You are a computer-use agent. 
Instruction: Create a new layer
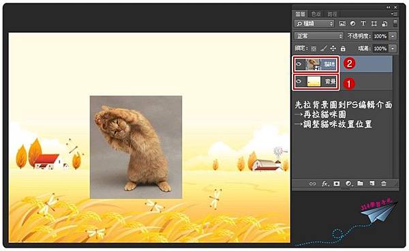pos(372,183)
